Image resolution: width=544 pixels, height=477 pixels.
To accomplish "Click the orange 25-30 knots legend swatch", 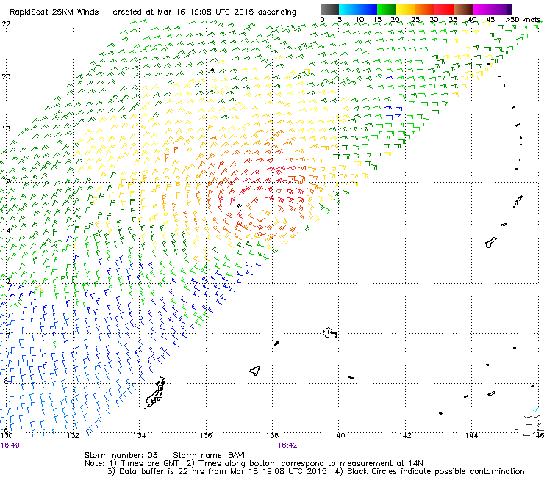I will coord(425,9).
